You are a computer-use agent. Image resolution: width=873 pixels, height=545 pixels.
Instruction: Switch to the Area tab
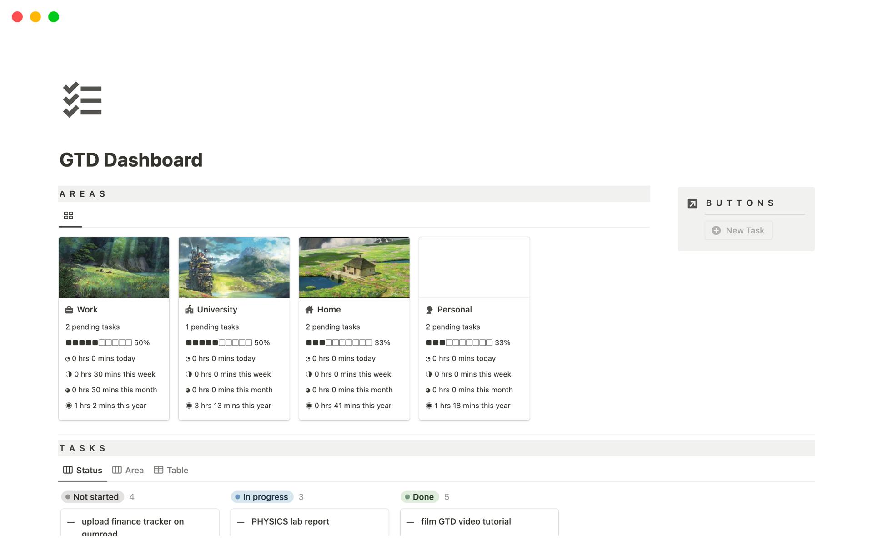128,470
